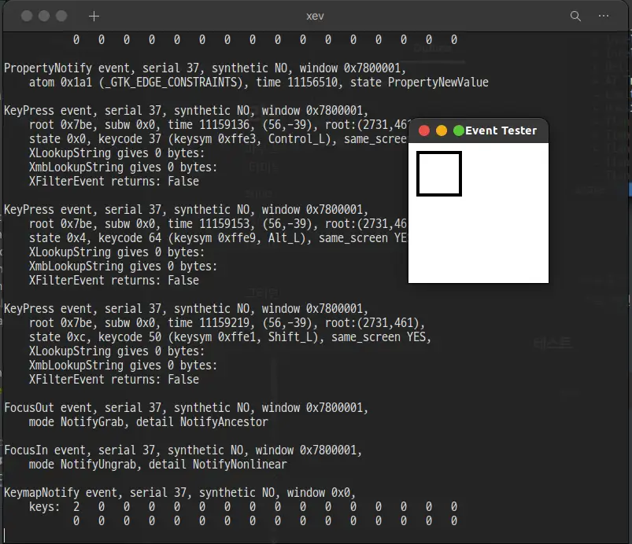632x544 pixels.
Task: Click the time 11159136 root line
Action: (218, 125)
